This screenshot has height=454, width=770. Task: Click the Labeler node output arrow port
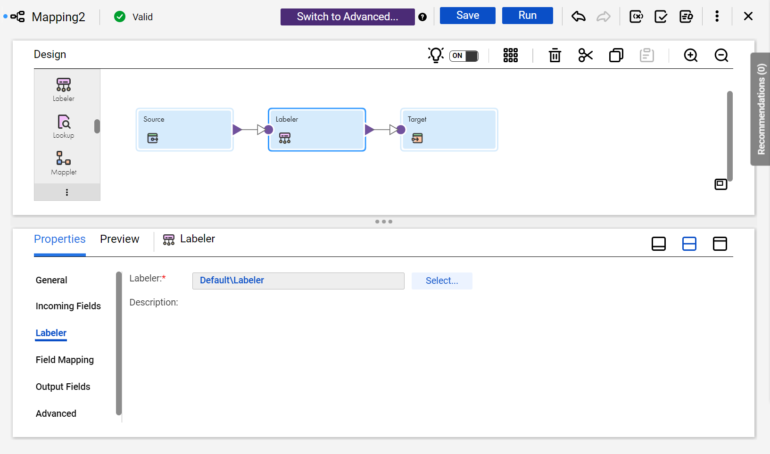tap(369, 130)
